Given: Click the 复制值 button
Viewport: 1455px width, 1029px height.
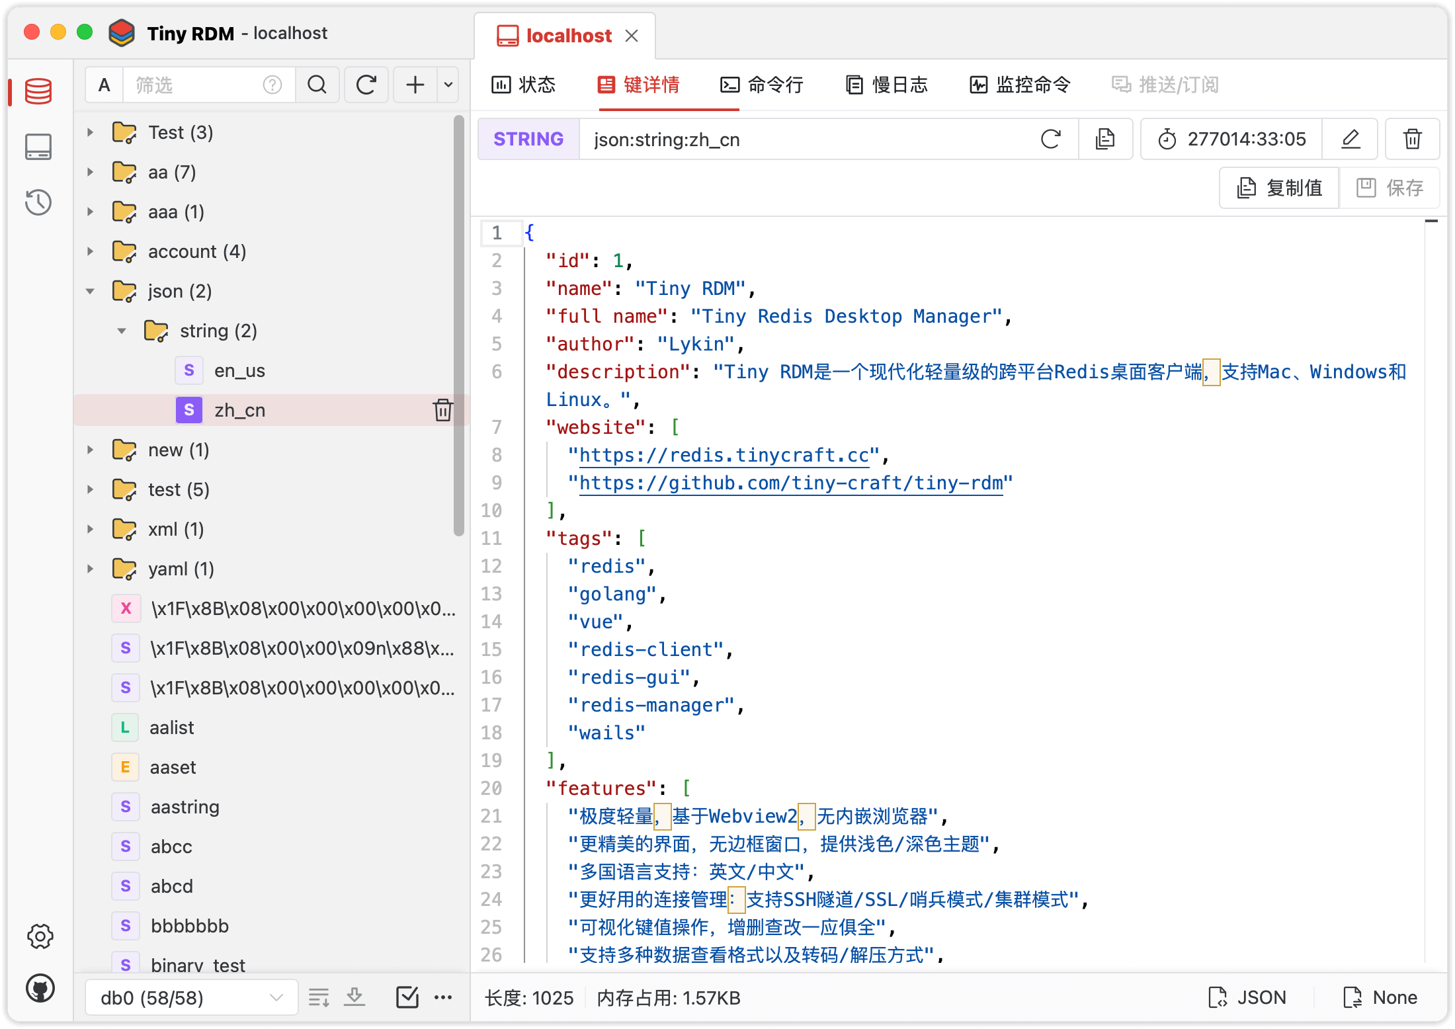Looking at the screenshot, I should point(1279,188).
